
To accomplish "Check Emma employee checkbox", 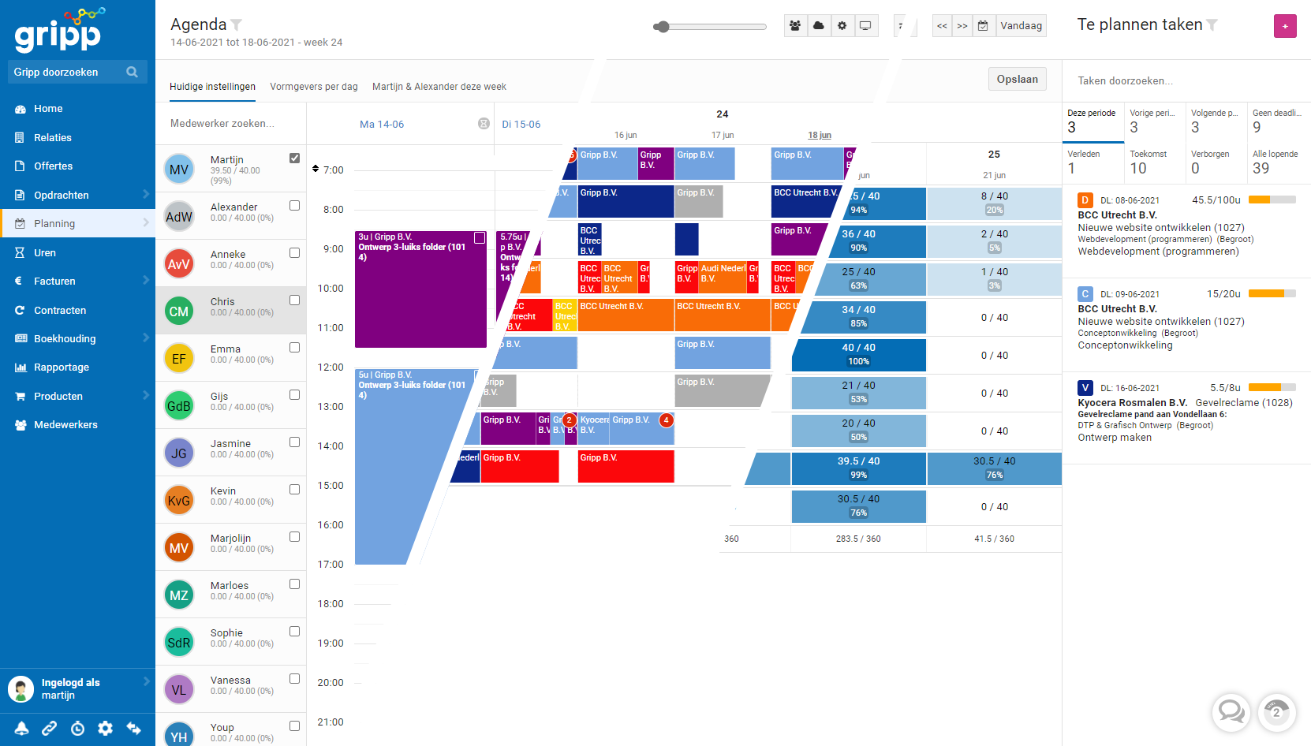I will click(x=294, y=347).
